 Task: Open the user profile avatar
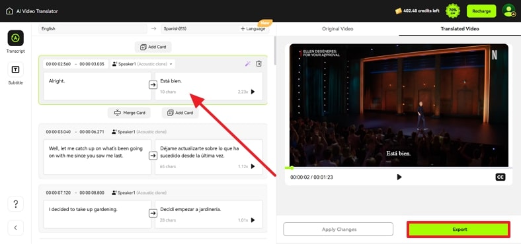point(508,11)
